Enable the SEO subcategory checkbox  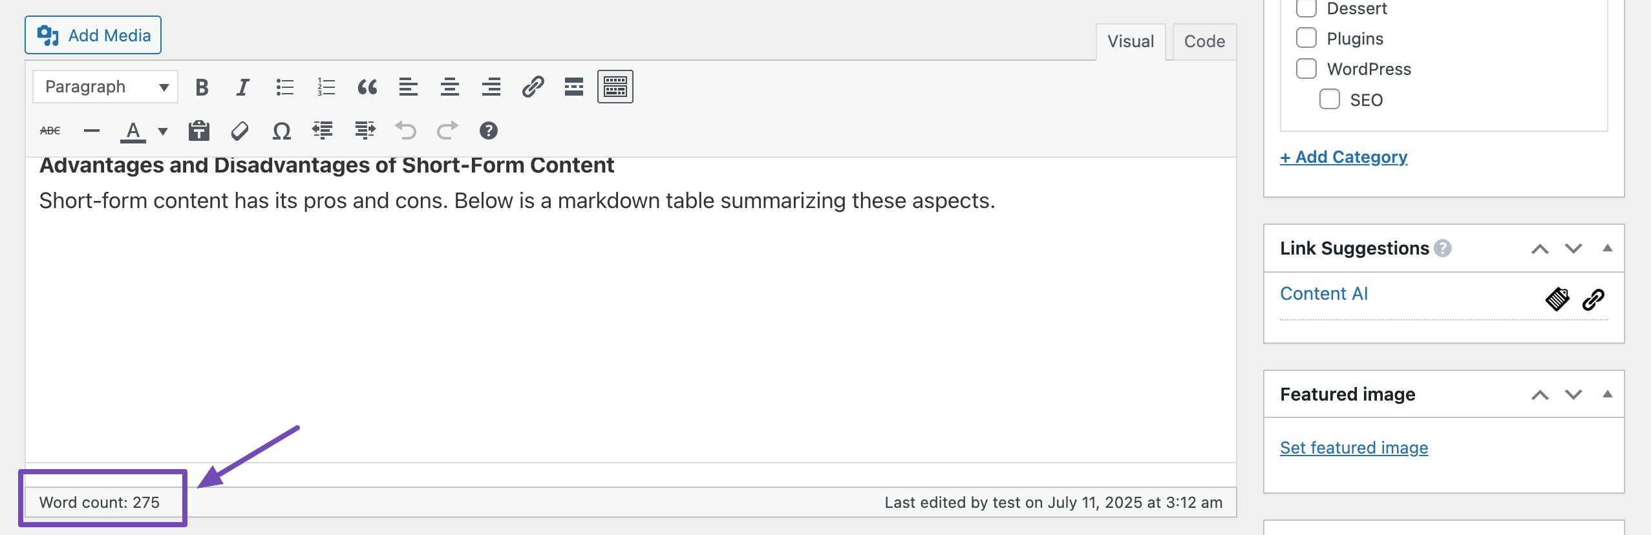click(x=1329, y=100)
